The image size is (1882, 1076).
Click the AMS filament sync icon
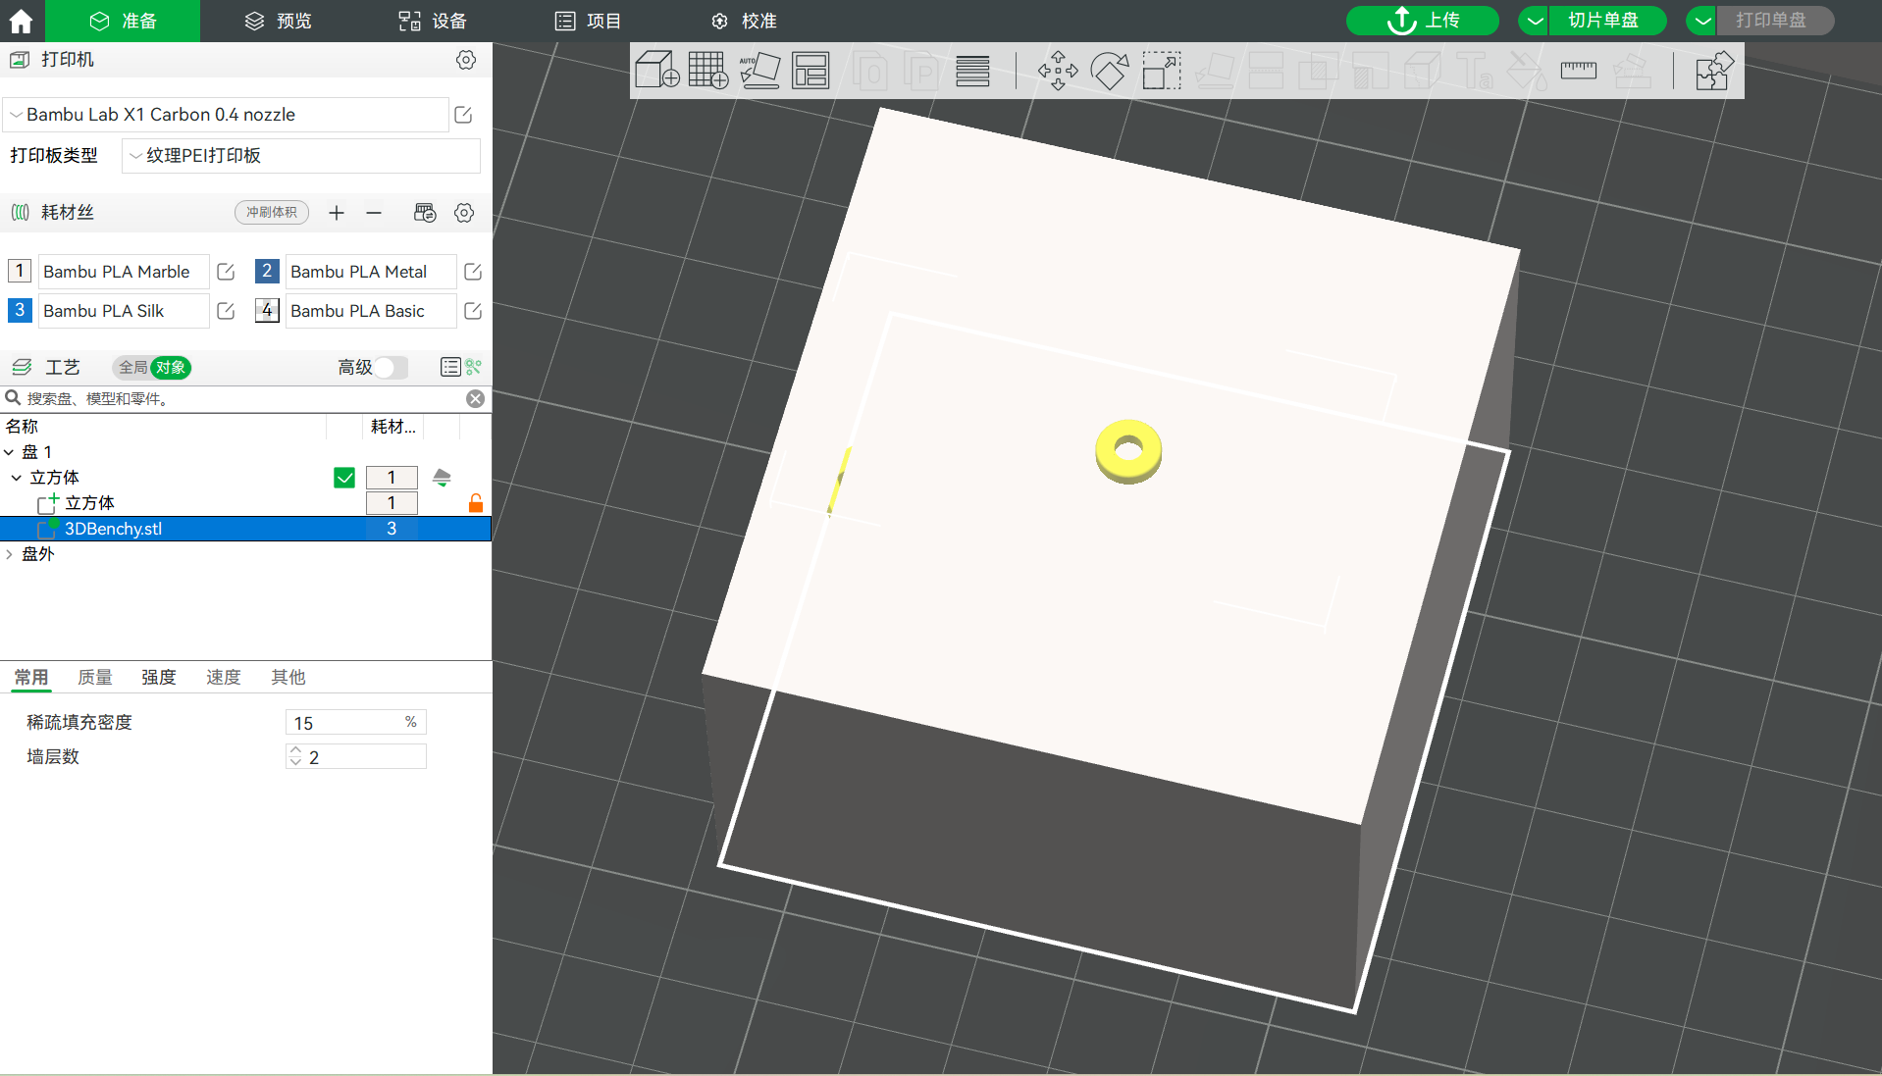[x=425, y=213]
